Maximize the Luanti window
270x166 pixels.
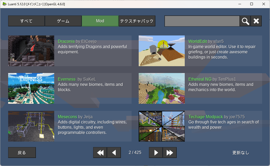pyautogui.click(x=252, y=4)
